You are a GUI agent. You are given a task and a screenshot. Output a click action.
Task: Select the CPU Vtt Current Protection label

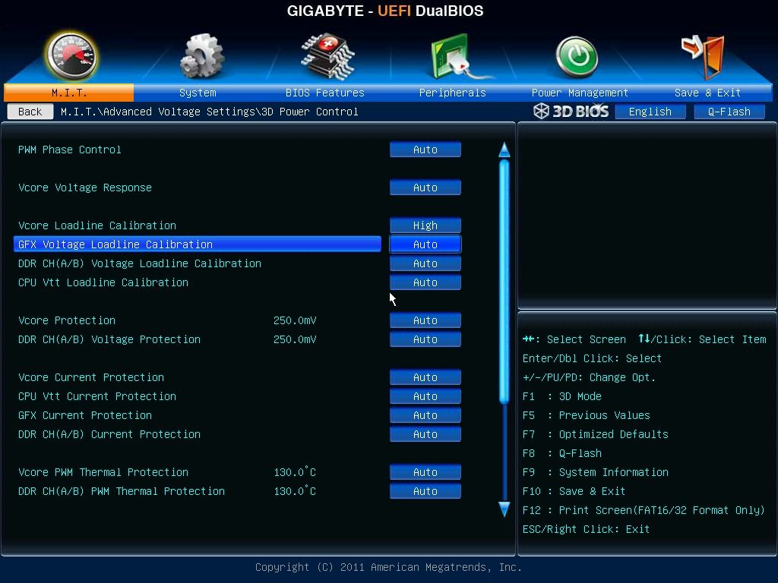(97, 396)
